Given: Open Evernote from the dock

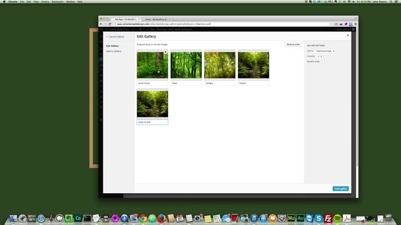Looking at the screenshot, I should [x=69, y=218].
